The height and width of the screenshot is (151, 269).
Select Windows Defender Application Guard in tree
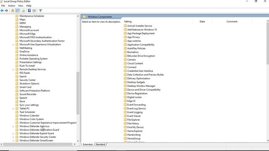click(39, 130)
